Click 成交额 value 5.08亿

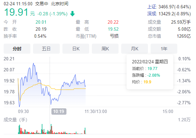(184, 29)
